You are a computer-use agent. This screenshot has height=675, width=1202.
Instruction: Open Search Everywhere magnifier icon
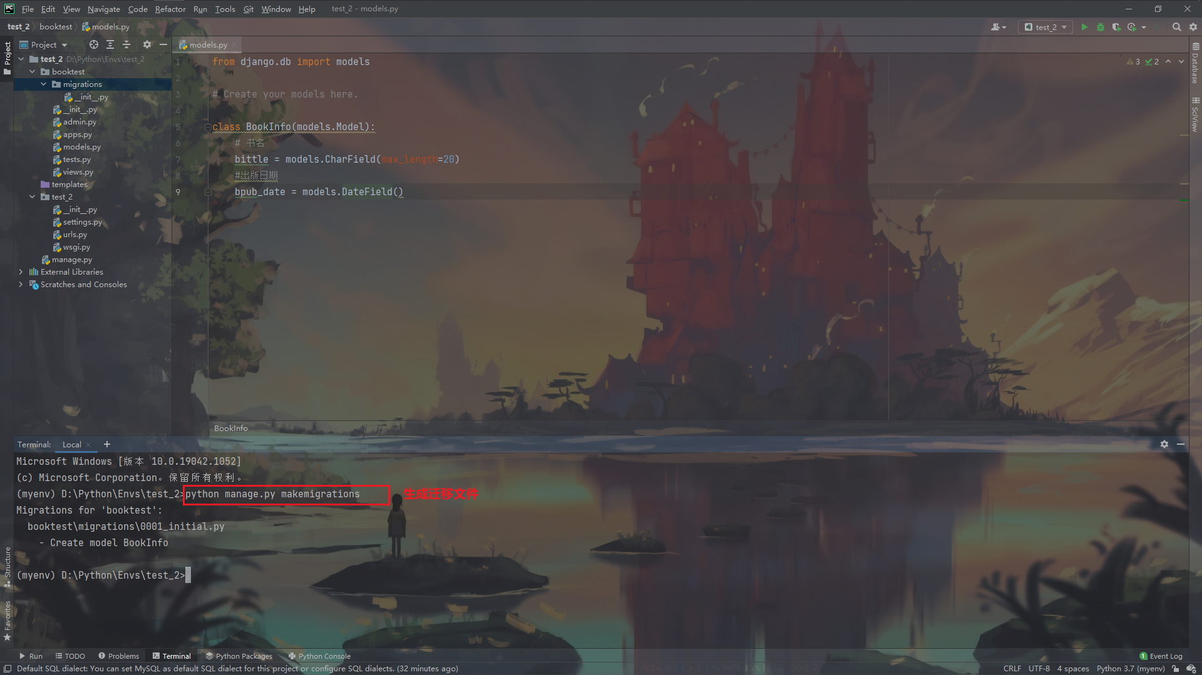point(1176,27)
